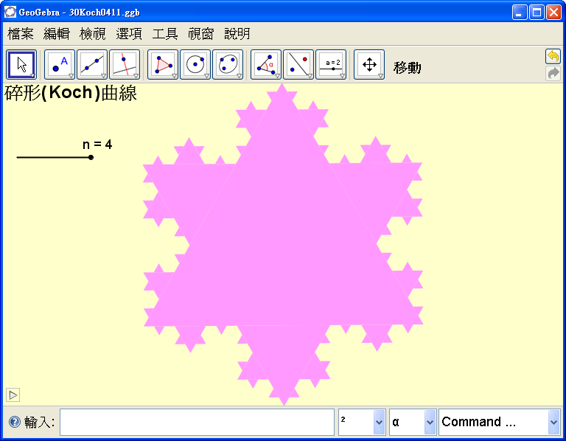Open the α Greek letter dropdown
566x441 pixels.
pos(430,422)
